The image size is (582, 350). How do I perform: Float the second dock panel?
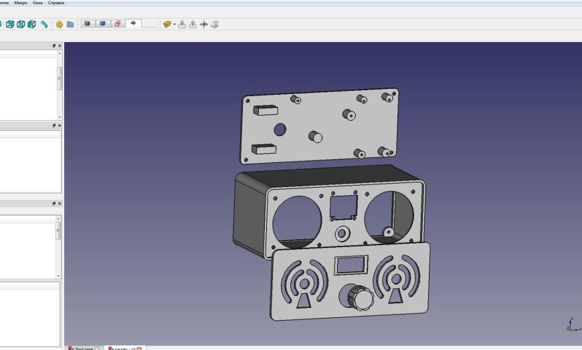point(54,126)
